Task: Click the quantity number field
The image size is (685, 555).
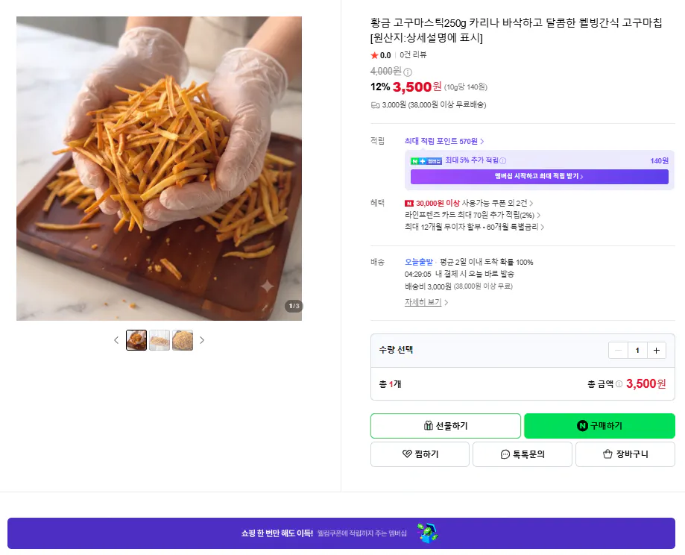Action: click(637, 351)
